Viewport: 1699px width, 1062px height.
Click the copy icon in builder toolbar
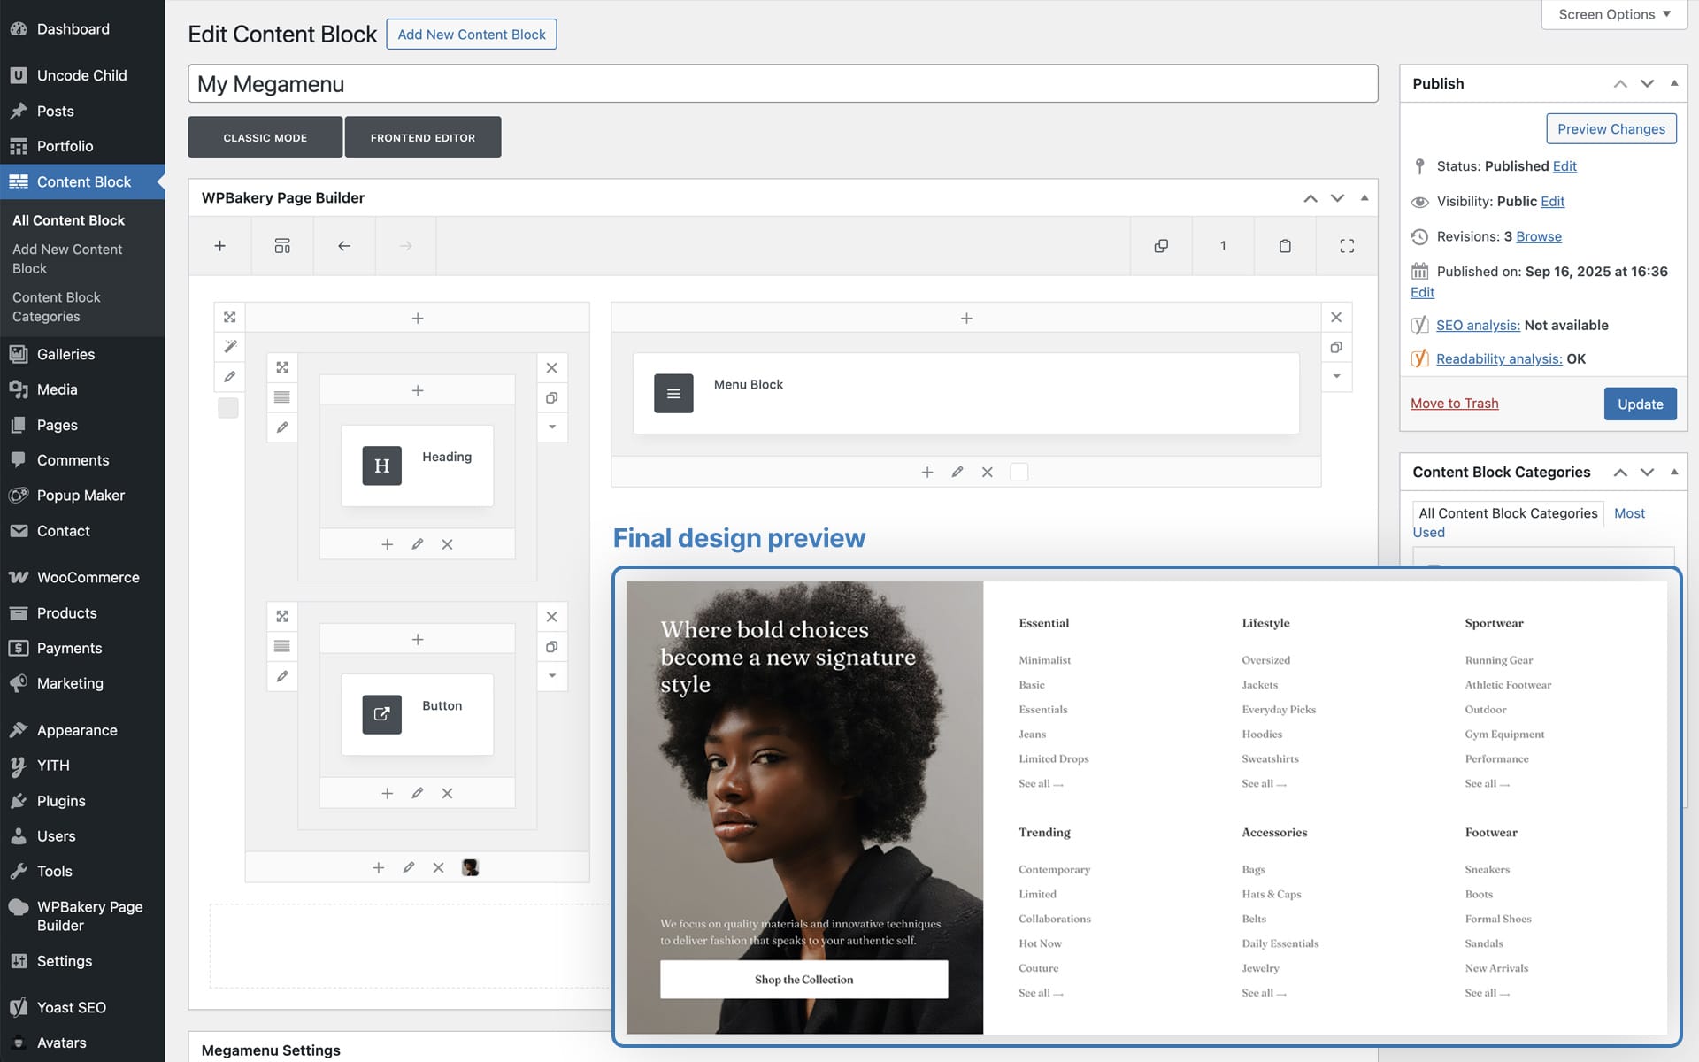[1161, 246]
